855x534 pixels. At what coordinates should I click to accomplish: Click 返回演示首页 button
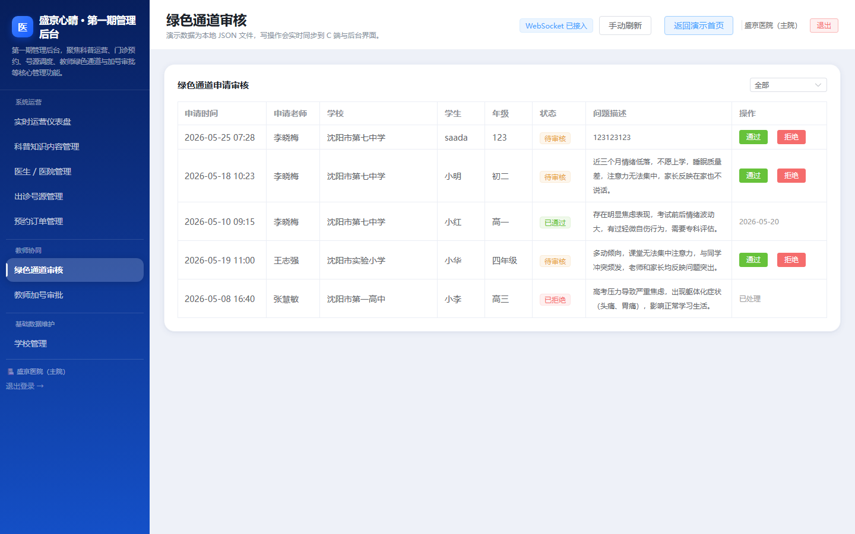(698, 26)
